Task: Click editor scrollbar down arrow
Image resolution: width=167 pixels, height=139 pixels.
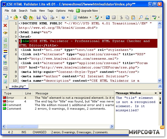Action: (x=159, y=80)
